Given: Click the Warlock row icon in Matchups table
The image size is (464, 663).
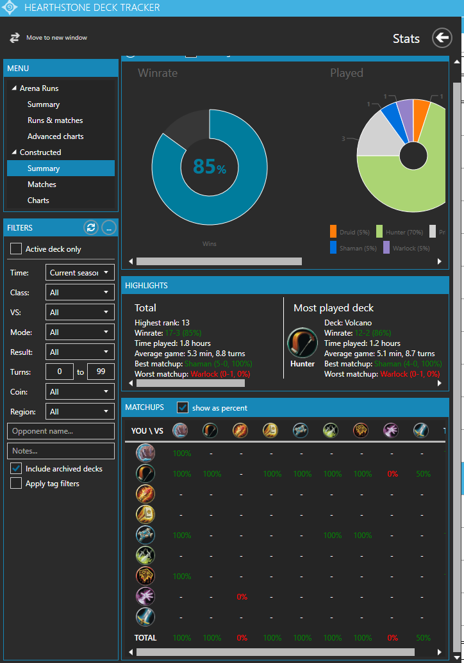Looking at the screenshot, I should point(145,596).
